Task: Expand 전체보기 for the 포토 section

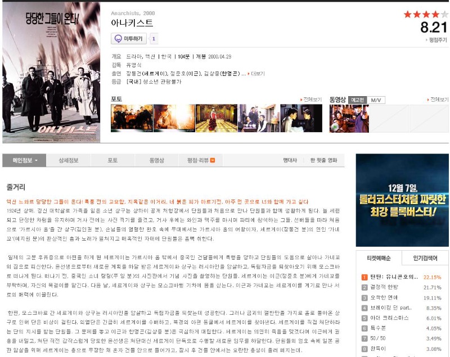Action: point(312,100)
